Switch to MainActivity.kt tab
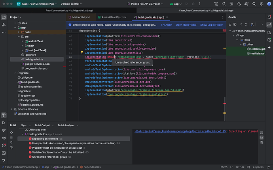The width and height of the screenshot is (273, 170). (81, 17)
